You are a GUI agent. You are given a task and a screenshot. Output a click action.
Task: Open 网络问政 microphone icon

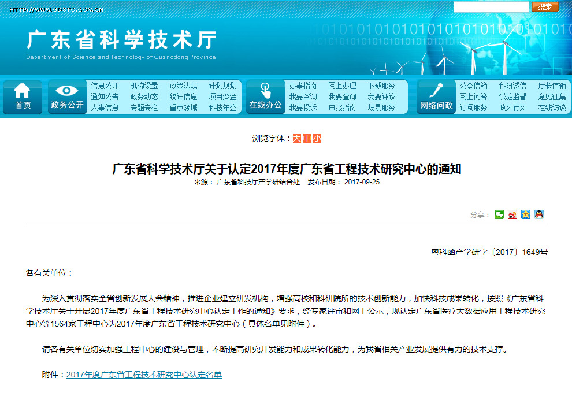coord(436,97)
